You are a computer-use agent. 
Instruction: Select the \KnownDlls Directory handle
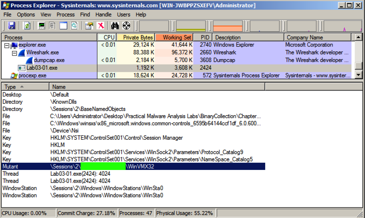(x=133, y=102)
